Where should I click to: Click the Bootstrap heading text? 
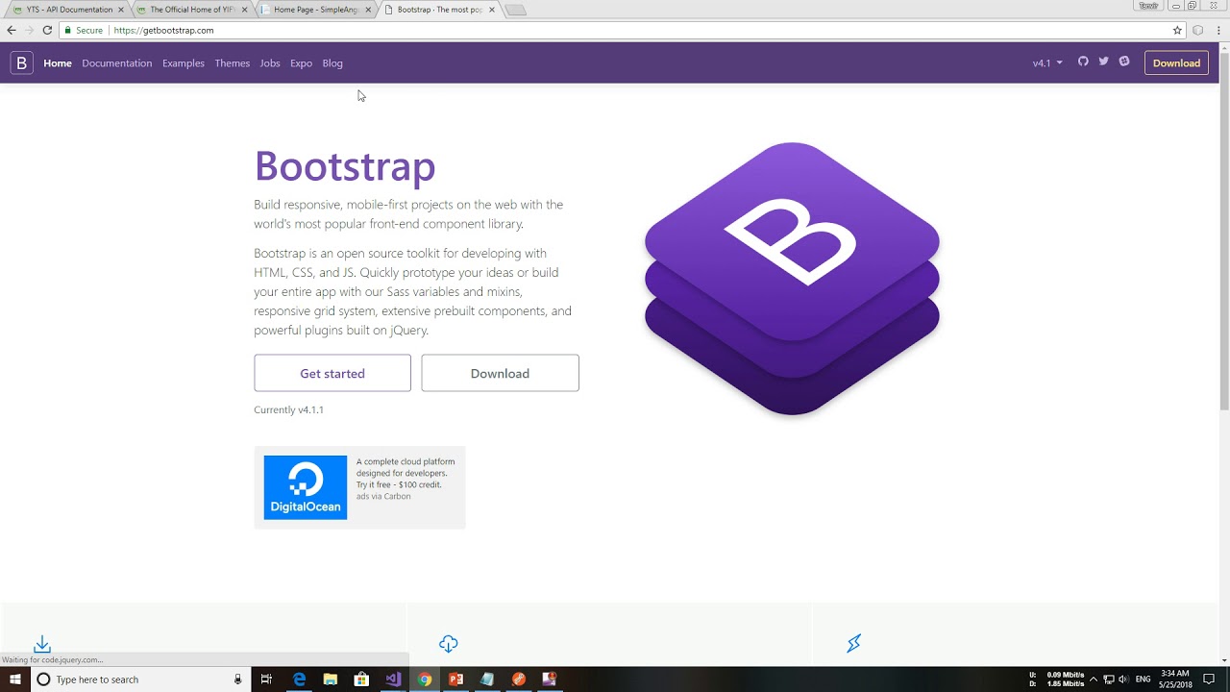click(x=345, y=165)
